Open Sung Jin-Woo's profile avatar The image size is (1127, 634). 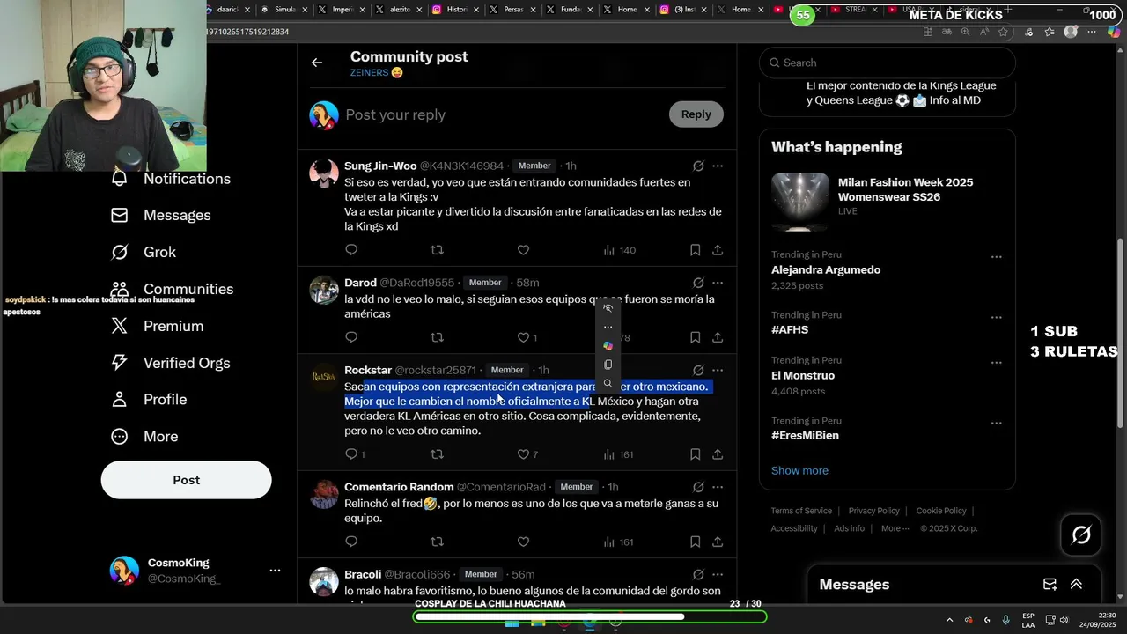324,173
